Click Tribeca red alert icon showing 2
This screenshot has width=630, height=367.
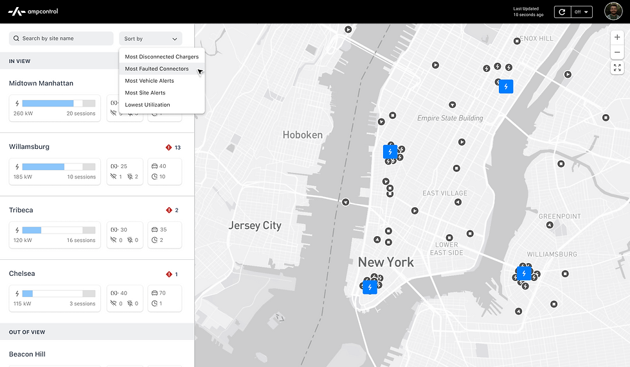(168, 210)
